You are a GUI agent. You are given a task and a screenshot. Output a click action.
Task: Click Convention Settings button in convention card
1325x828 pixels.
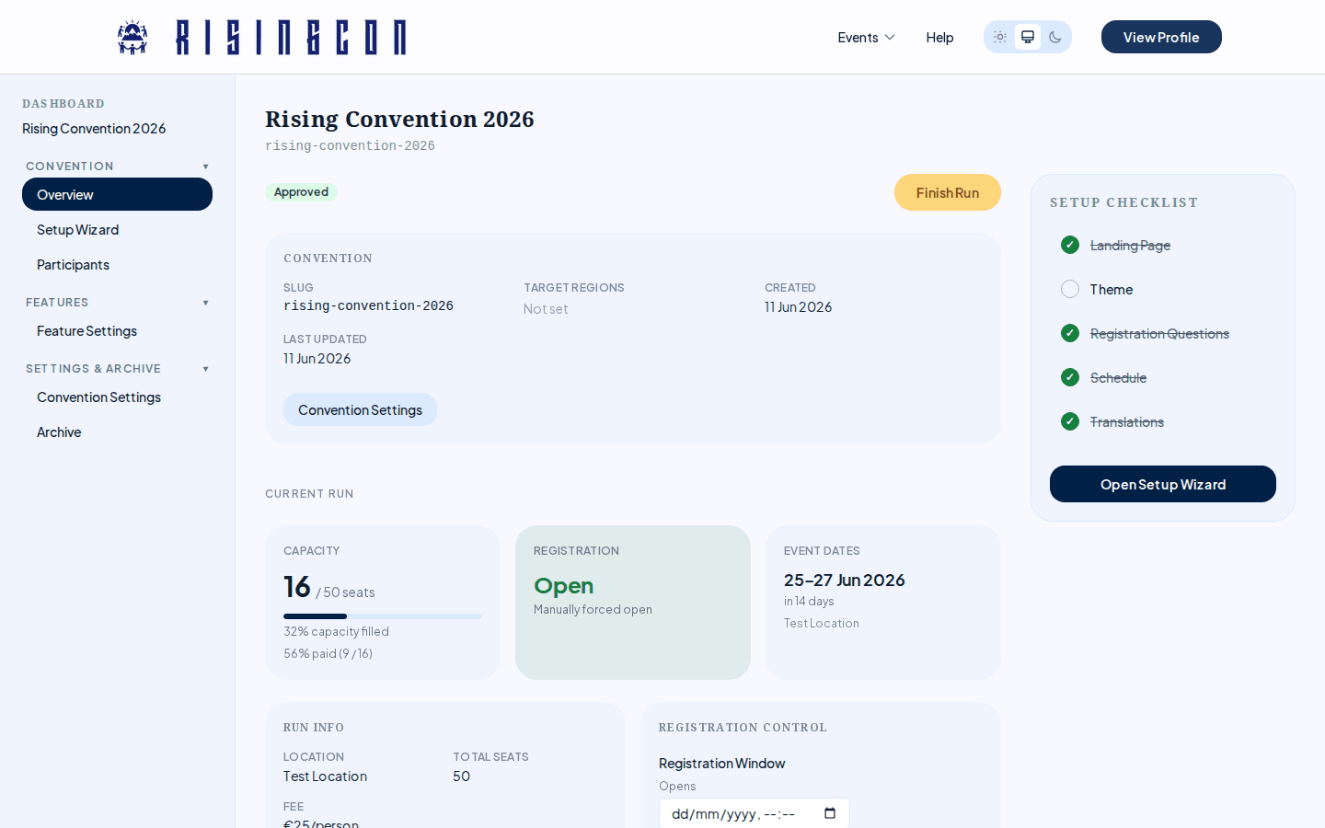[x=360, y=409]
